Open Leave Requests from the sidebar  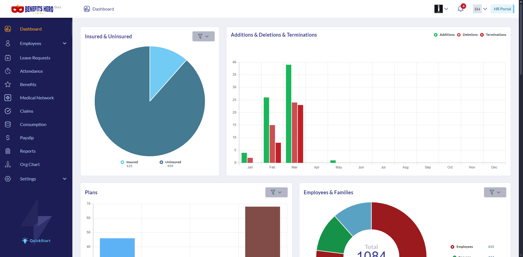tap(35, 58)
